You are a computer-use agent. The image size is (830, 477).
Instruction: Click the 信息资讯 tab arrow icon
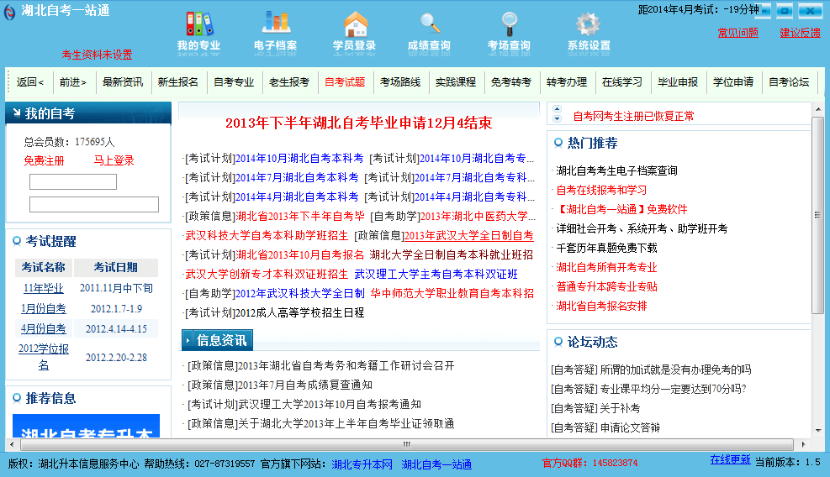click(x=188, y=341)
